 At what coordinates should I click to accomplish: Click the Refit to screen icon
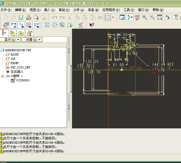click(x=160, y=17)
